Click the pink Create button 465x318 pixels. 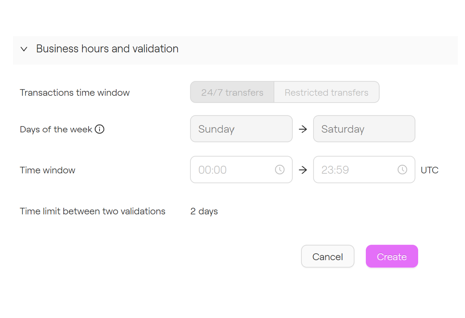392,257
